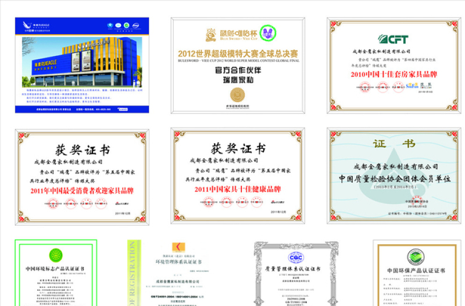Click the text 官方合作伙伴

pyautogui.click(x=238, y=70)
